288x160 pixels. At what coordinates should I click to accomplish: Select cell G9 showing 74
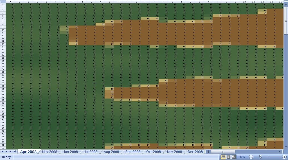pos(64,27)
